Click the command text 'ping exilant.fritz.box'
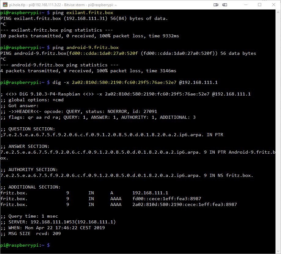 coord(83,13)
